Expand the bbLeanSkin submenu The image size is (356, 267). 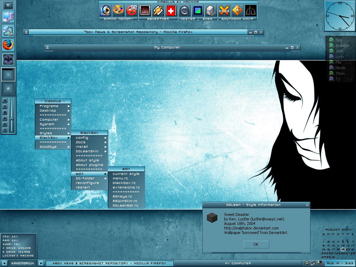point(89,151)
